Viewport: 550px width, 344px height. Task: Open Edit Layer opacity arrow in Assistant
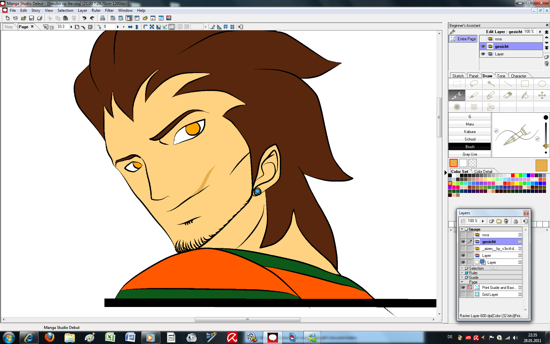540,32
